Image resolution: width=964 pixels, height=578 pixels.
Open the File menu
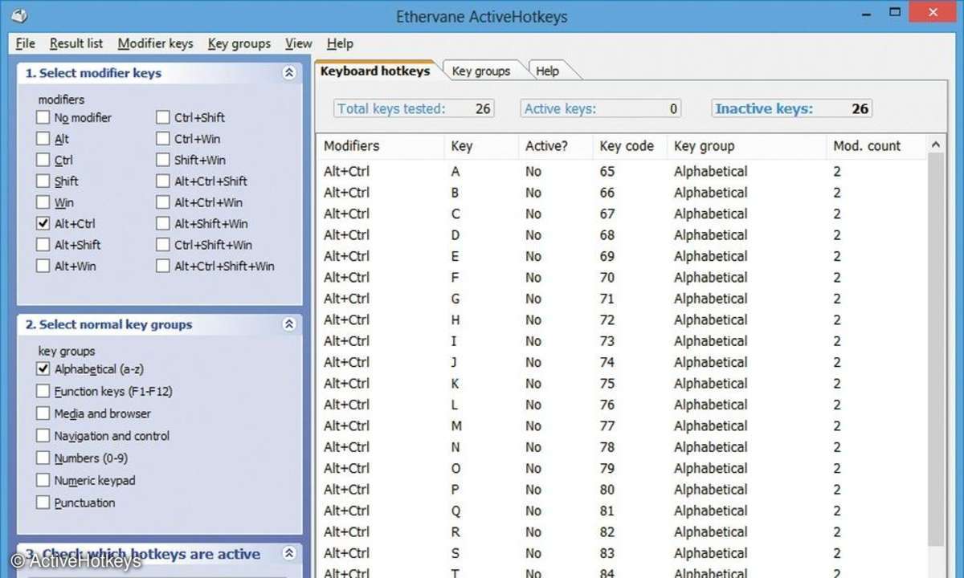(25, 43)
